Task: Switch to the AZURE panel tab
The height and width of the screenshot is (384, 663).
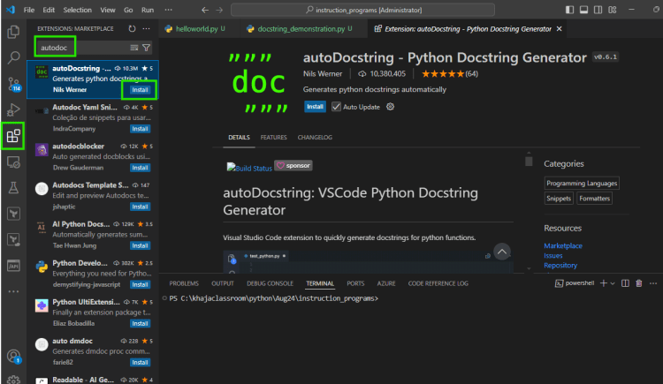Action: point(386,283)
